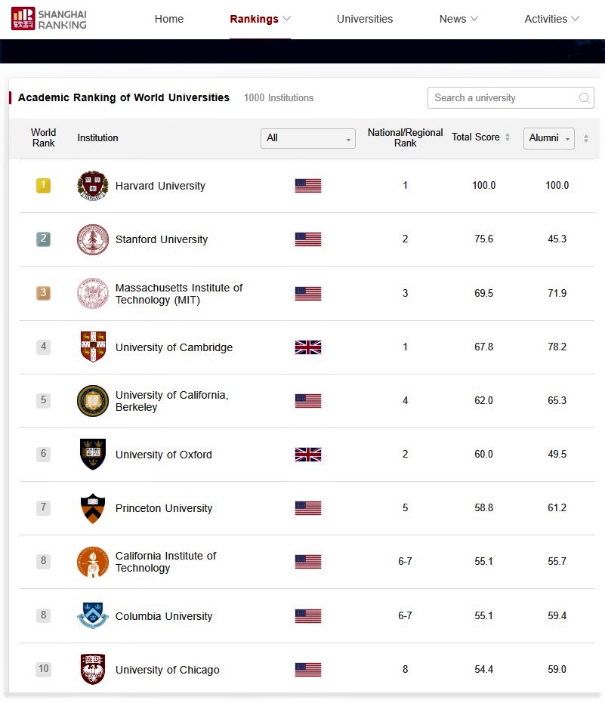Click the ShanghaiRanking logo

(49, 19)
